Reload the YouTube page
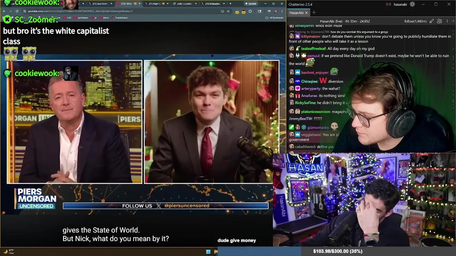The height and width of the screenshot is (256, 456). [17, 11]
